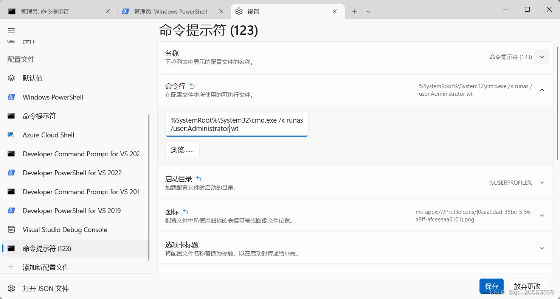The width and height of the screenshot is (560, 299).
Task: Select 命令提示符 (123) profile
Action: coord(75,248)
